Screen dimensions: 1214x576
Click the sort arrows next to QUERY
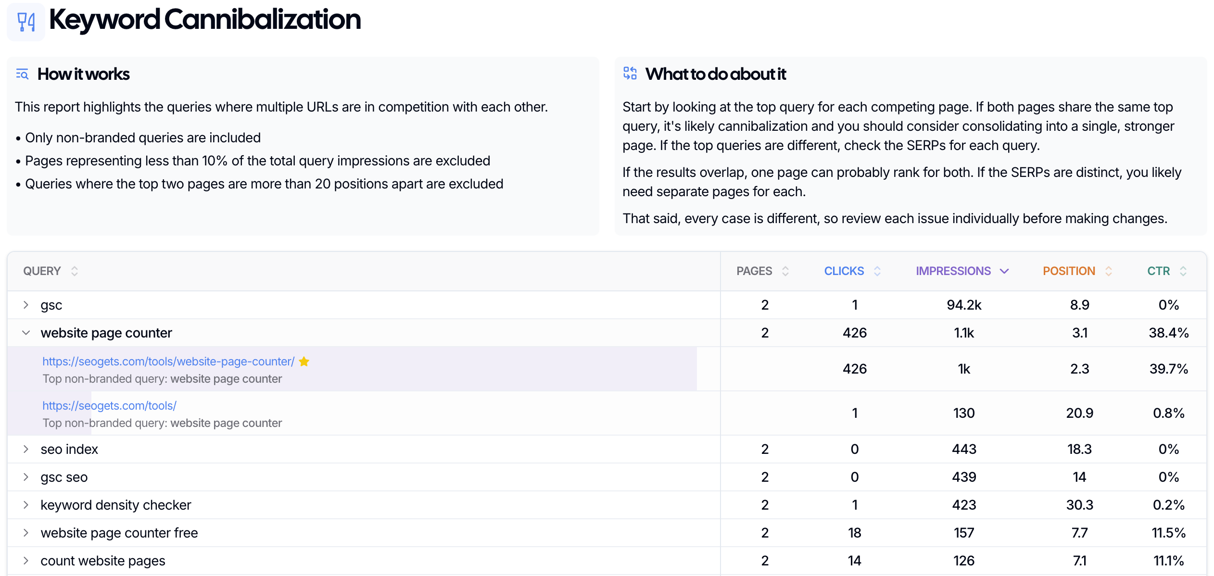[x=75, y=271]
